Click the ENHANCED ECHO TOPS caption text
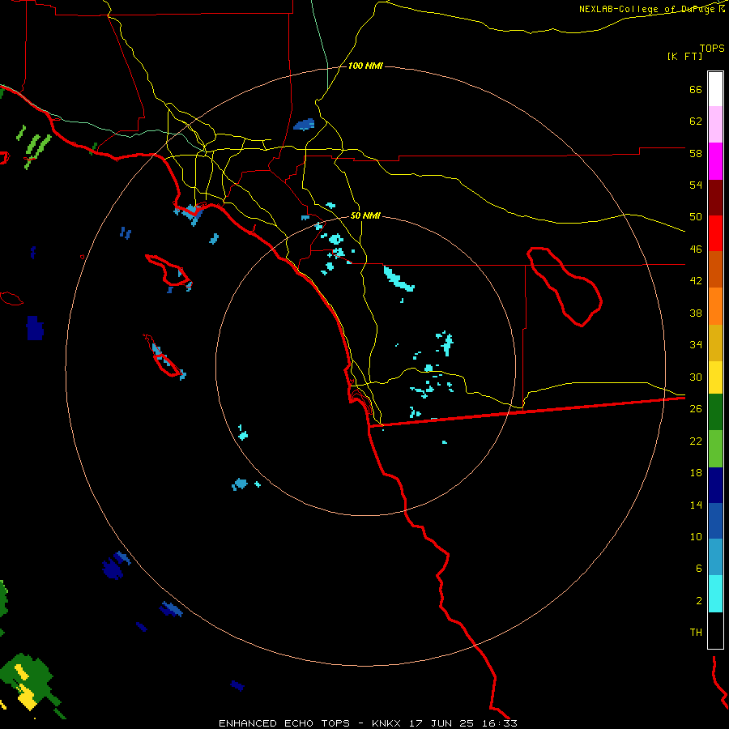The width and height of the screenshot is (729, 729). [x=284, y=723]
